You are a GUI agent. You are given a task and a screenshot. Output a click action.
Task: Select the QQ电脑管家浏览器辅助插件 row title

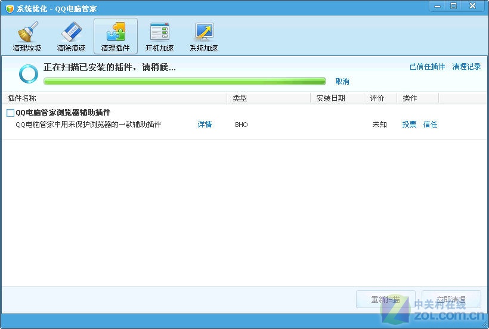63,113
